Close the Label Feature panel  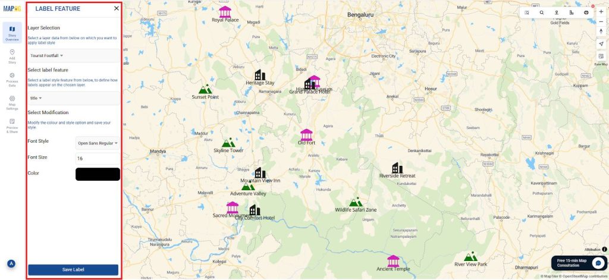(x=116, y=8)
